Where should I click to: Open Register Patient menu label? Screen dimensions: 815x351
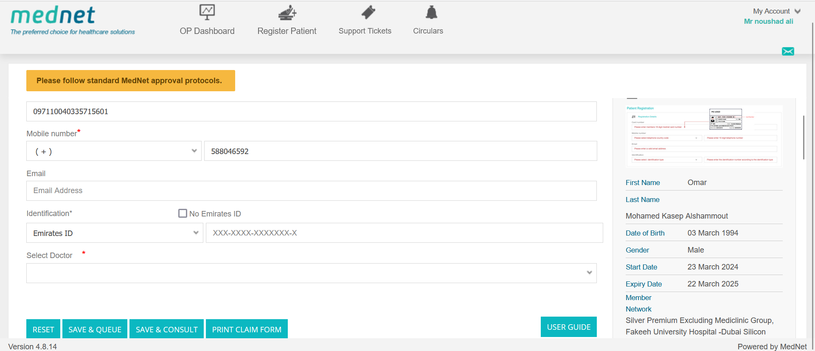[287, 31]
